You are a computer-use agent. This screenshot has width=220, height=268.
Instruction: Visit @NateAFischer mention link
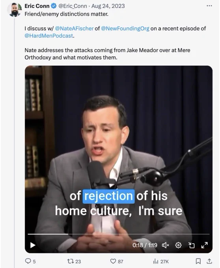75,28
